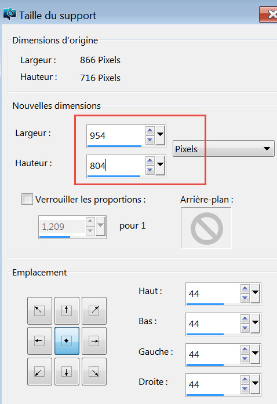Select bottom-right placement arrow
This screenshot has height=404, width=277.
[94, 372]
